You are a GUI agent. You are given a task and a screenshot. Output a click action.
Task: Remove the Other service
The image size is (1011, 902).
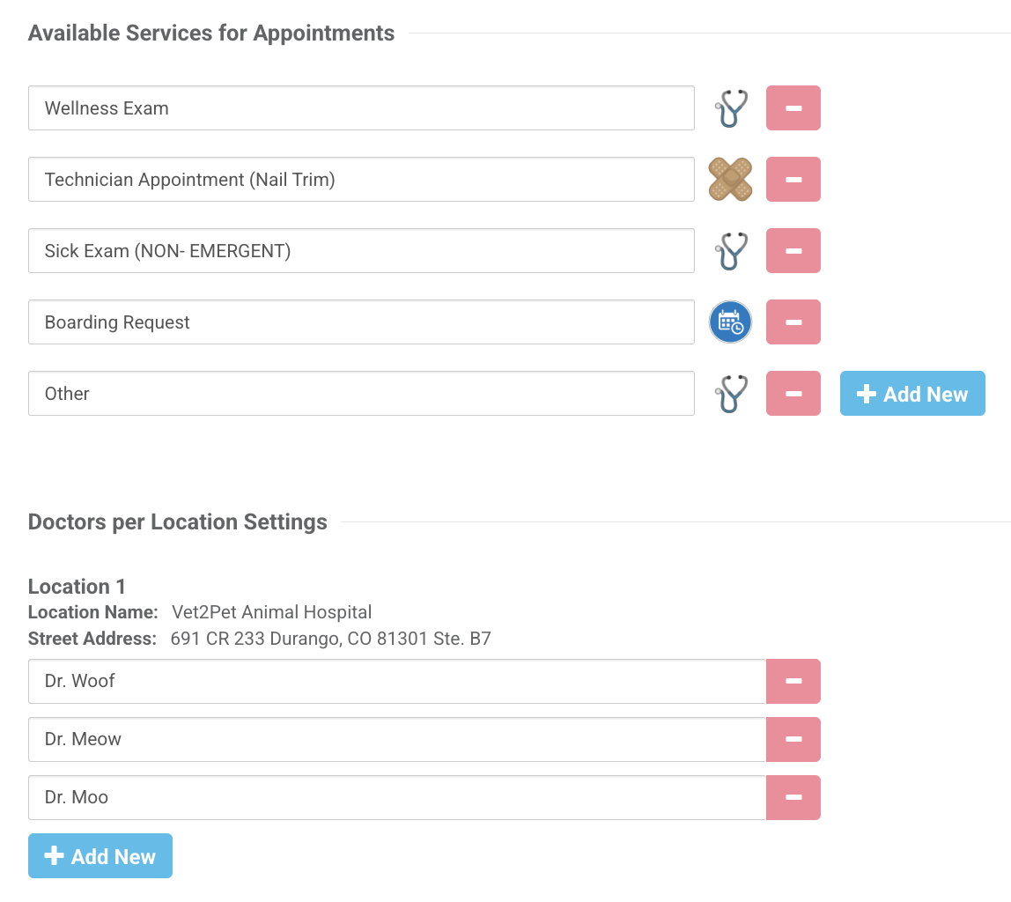(x=793, y=394)
